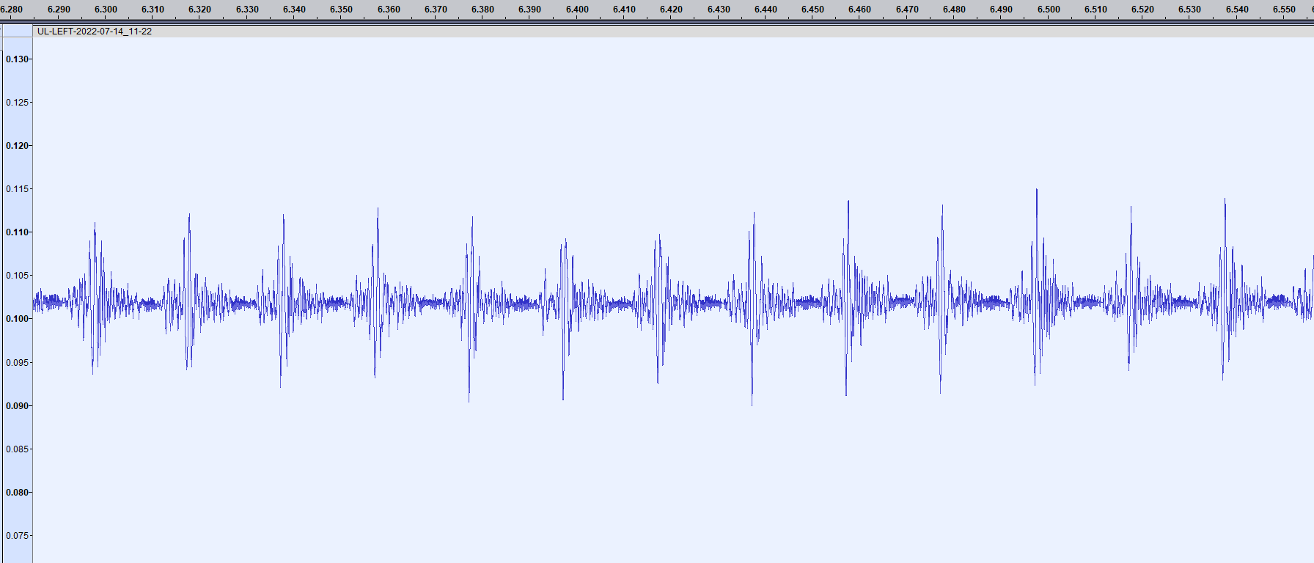The height and width of the screenshot is (563, 1314).
Task: Click the 0.115 value on the vertical scale
Action: (x=18, y=189)
